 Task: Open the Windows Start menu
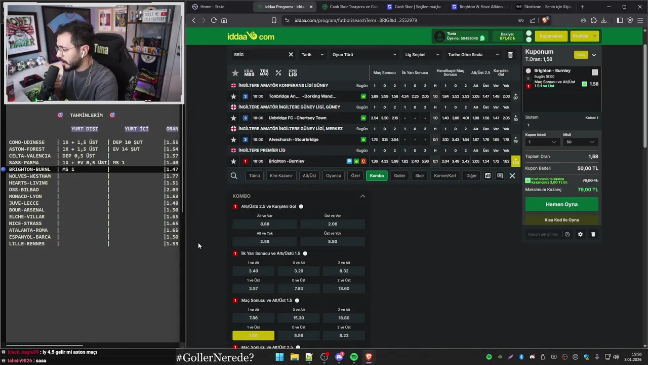[279, 357]
